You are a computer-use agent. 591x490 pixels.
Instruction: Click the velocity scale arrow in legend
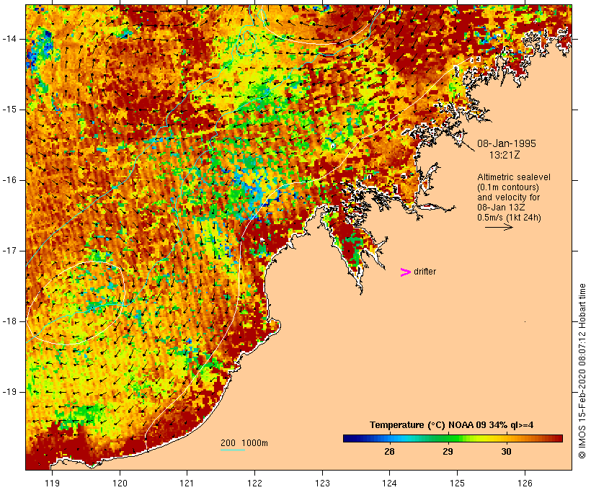click(x=499, y=227)
